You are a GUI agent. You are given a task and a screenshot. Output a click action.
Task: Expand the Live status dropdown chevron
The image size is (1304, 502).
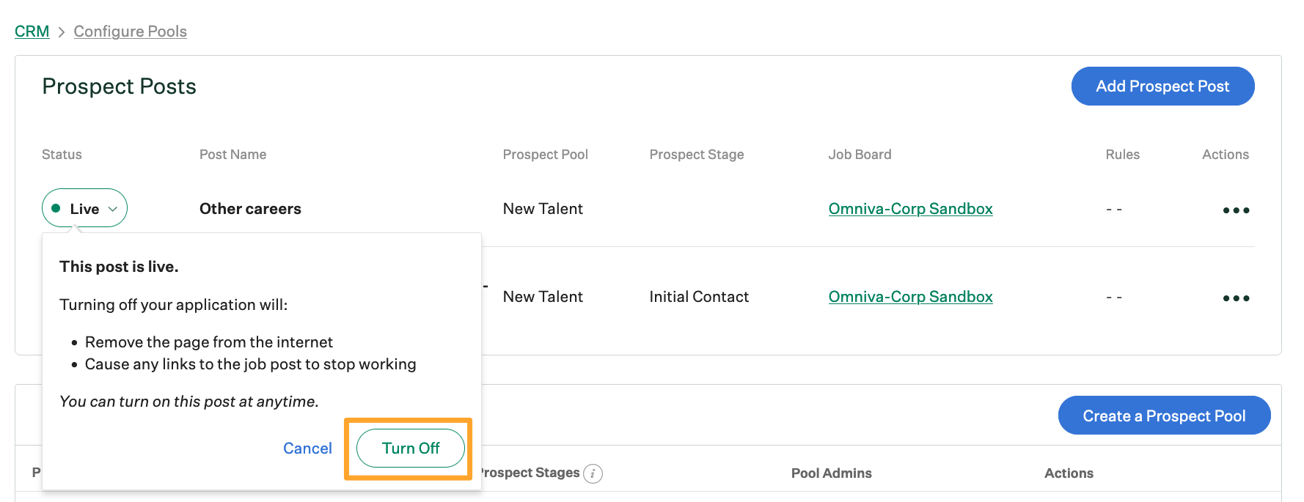(113, 209)
